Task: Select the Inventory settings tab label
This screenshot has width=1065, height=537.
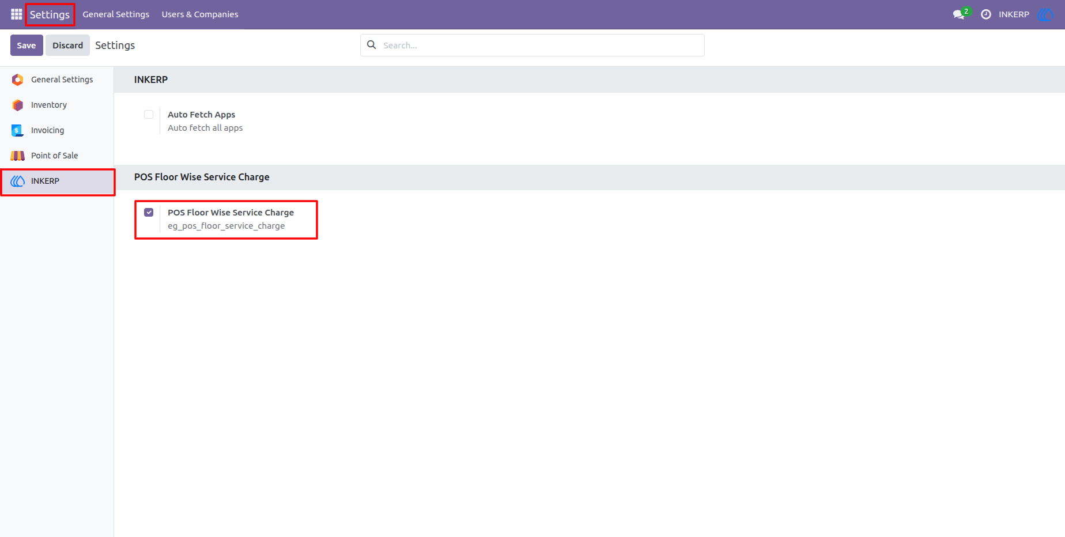Action: click(x=49, y=105)
